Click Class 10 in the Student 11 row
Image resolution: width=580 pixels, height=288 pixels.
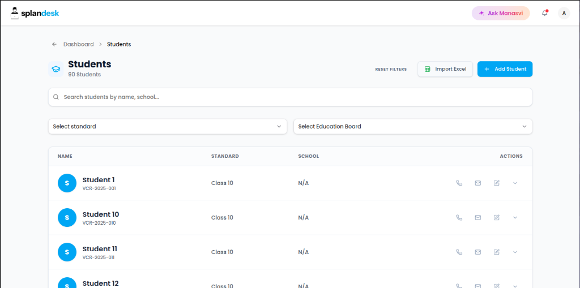(222, 252)
